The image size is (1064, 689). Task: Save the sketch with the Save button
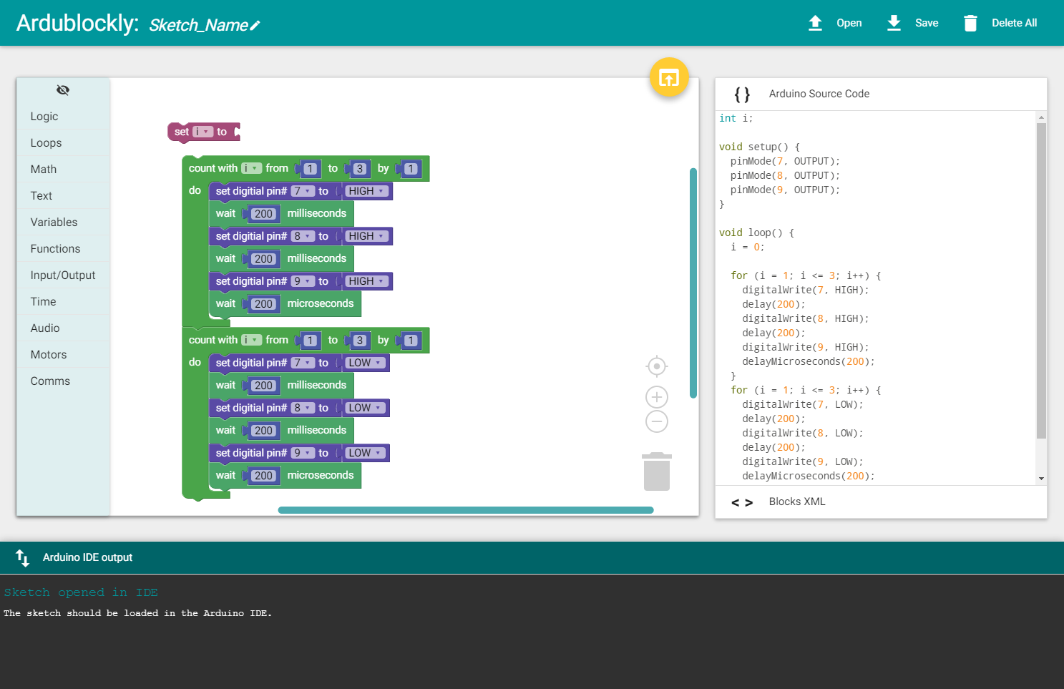[912, 23]
